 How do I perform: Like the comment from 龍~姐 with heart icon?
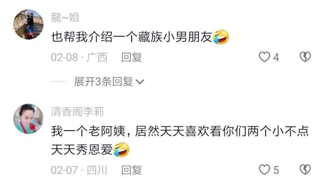(265, 57)
